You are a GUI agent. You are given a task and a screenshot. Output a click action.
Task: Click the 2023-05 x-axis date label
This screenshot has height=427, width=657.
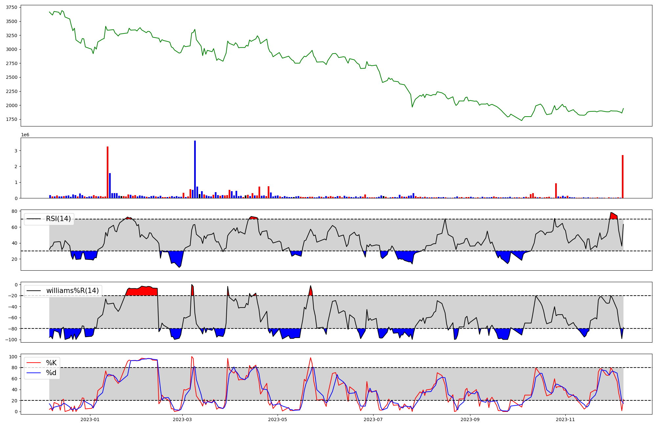click(278, 419)
